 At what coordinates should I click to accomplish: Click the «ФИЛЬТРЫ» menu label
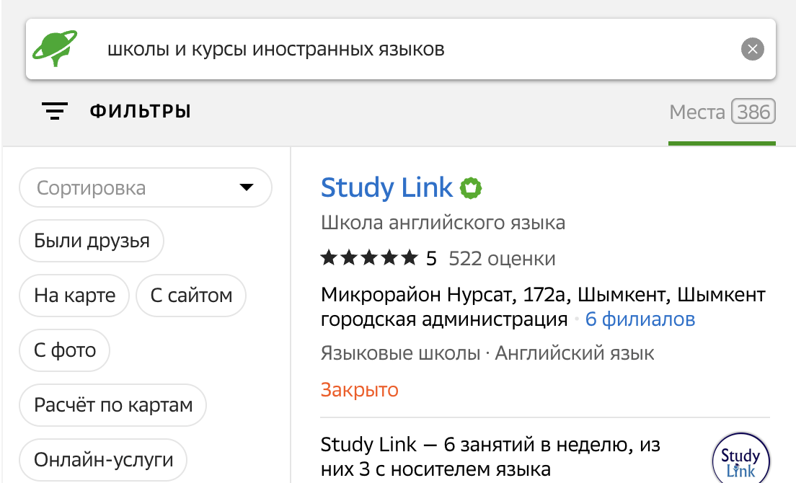139,111
